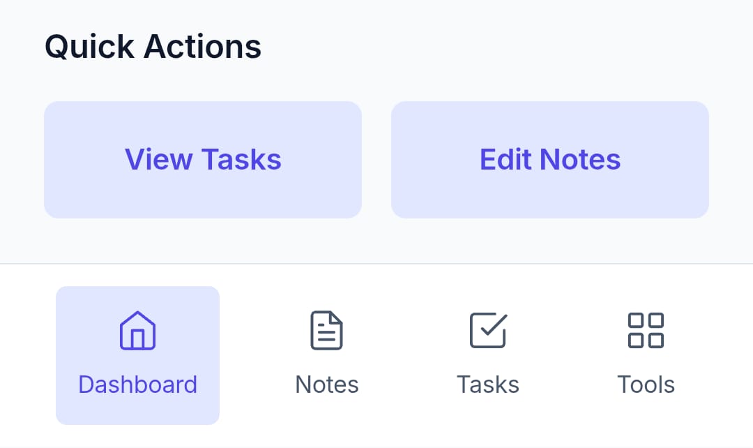Image resolution: width=753 pixels, height=448 pixels.
Task: Click the Dashboard label text
Action: [x=137, y=384]
